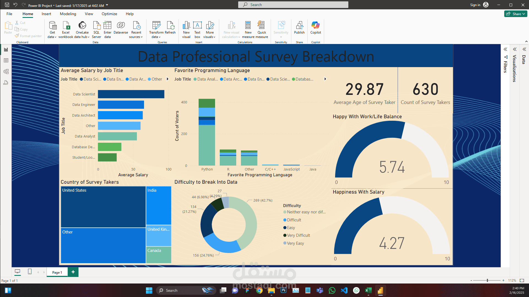The height and width of the screenshot is (297, 529).
Task: Open the View ribbon tab
Action: pos(89,14)
